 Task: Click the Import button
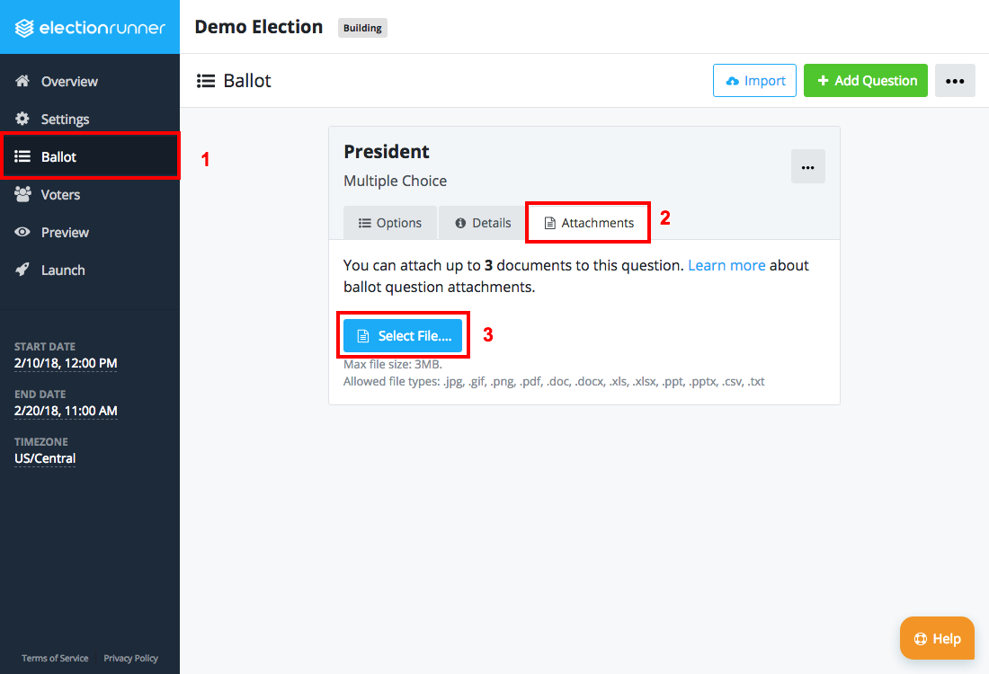click(x=754, y=81)
